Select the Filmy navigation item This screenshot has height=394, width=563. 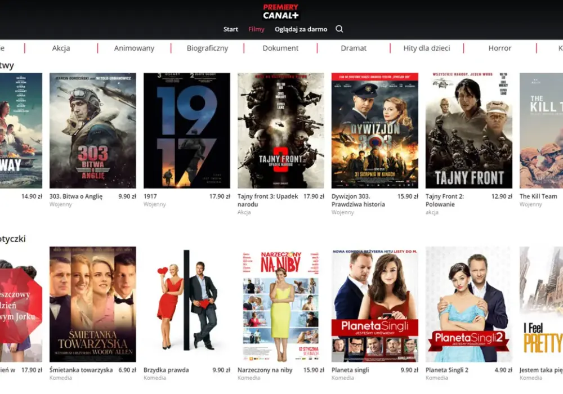click(x=256, y=29)
